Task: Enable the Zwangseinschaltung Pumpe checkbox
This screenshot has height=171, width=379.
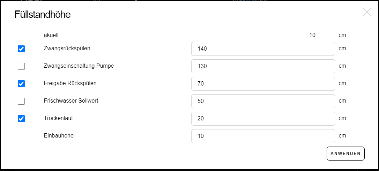Action: 21,66
